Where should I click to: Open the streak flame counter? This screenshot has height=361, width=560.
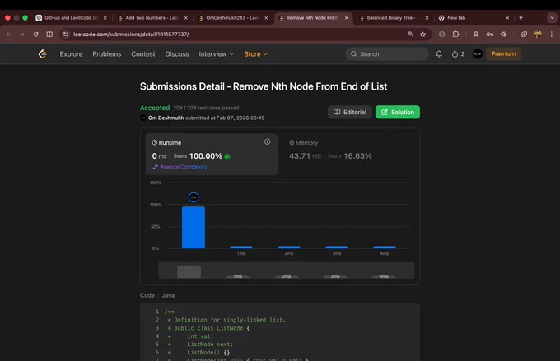pos(458,54)
